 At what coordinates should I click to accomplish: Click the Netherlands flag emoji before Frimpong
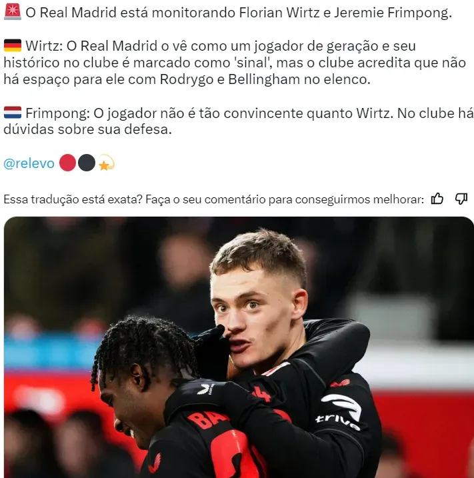click(13, 113)
